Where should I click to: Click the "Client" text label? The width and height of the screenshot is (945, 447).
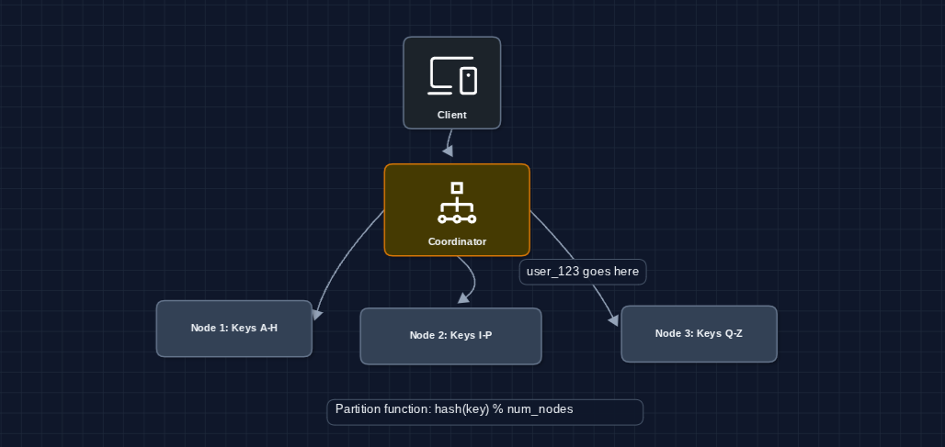pos(452,116)
